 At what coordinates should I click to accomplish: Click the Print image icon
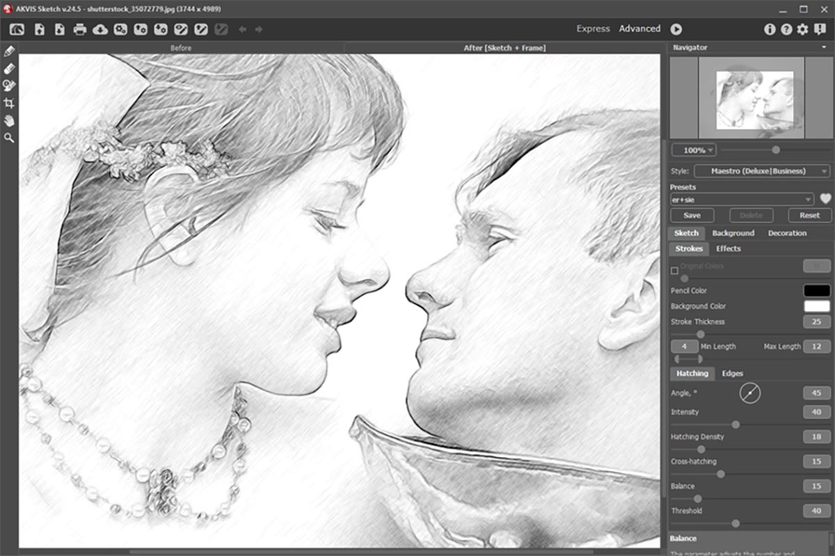pyautogui.click(x=80, y=29)
